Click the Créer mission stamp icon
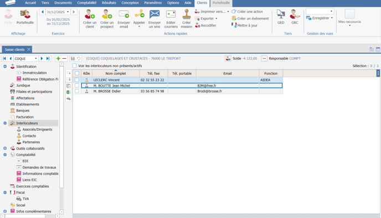The image size is (381, 218). click(187, 14)
